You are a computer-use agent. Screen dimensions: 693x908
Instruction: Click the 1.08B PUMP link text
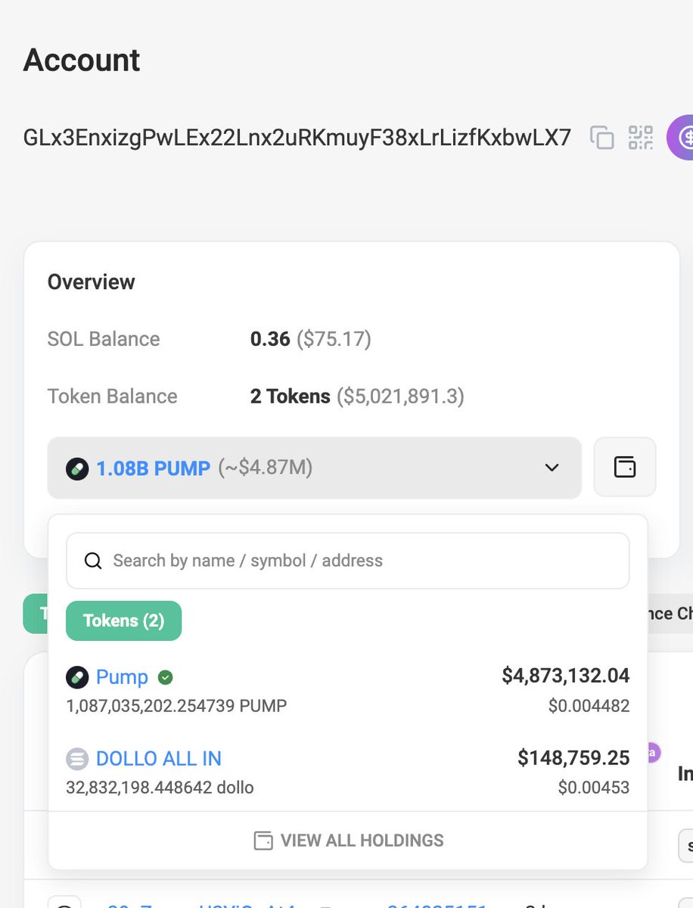click(x=153, y=468)
